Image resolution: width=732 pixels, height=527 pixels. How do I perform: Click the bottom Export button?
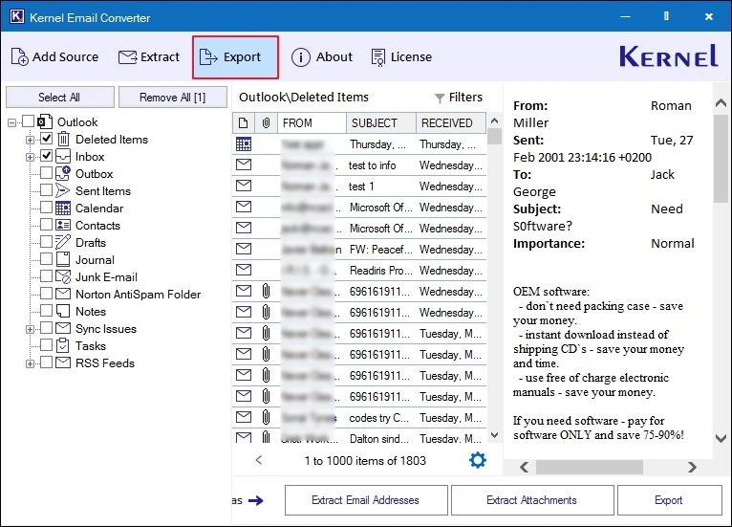(x=669, y=500)
